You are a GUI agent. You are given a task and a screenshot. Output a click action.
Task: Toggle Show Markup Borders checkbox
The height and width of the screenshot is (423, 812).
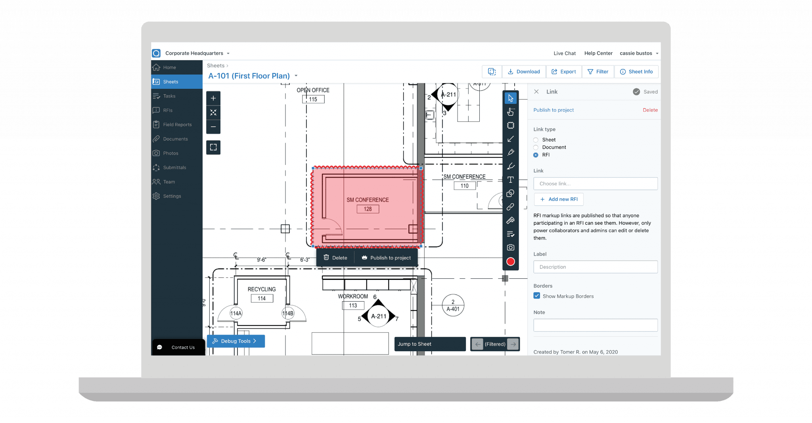(x=537, y=296)
